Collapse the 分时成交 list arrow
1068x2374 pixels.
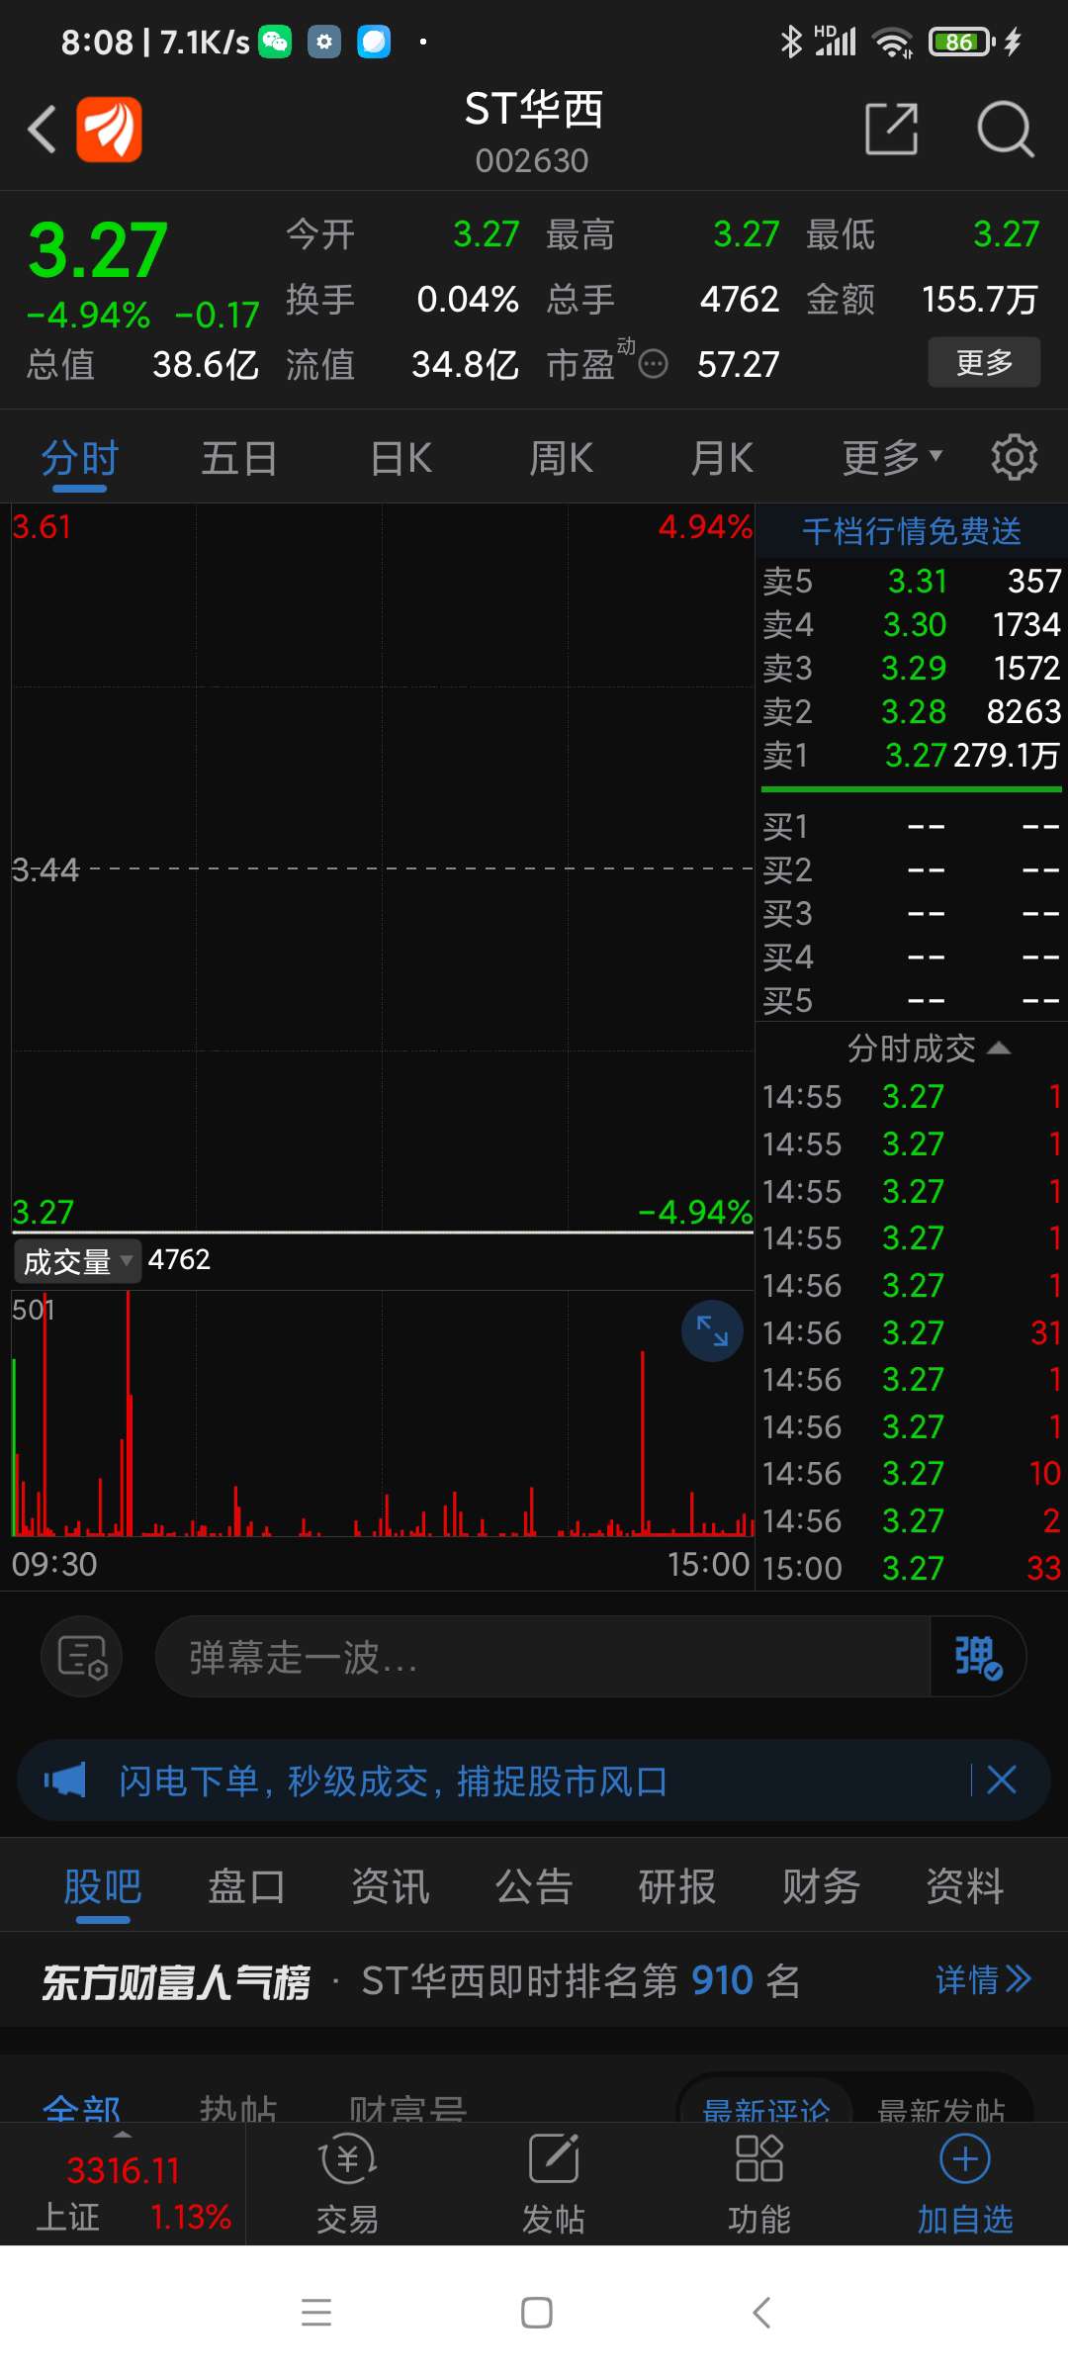[999, 1049]
